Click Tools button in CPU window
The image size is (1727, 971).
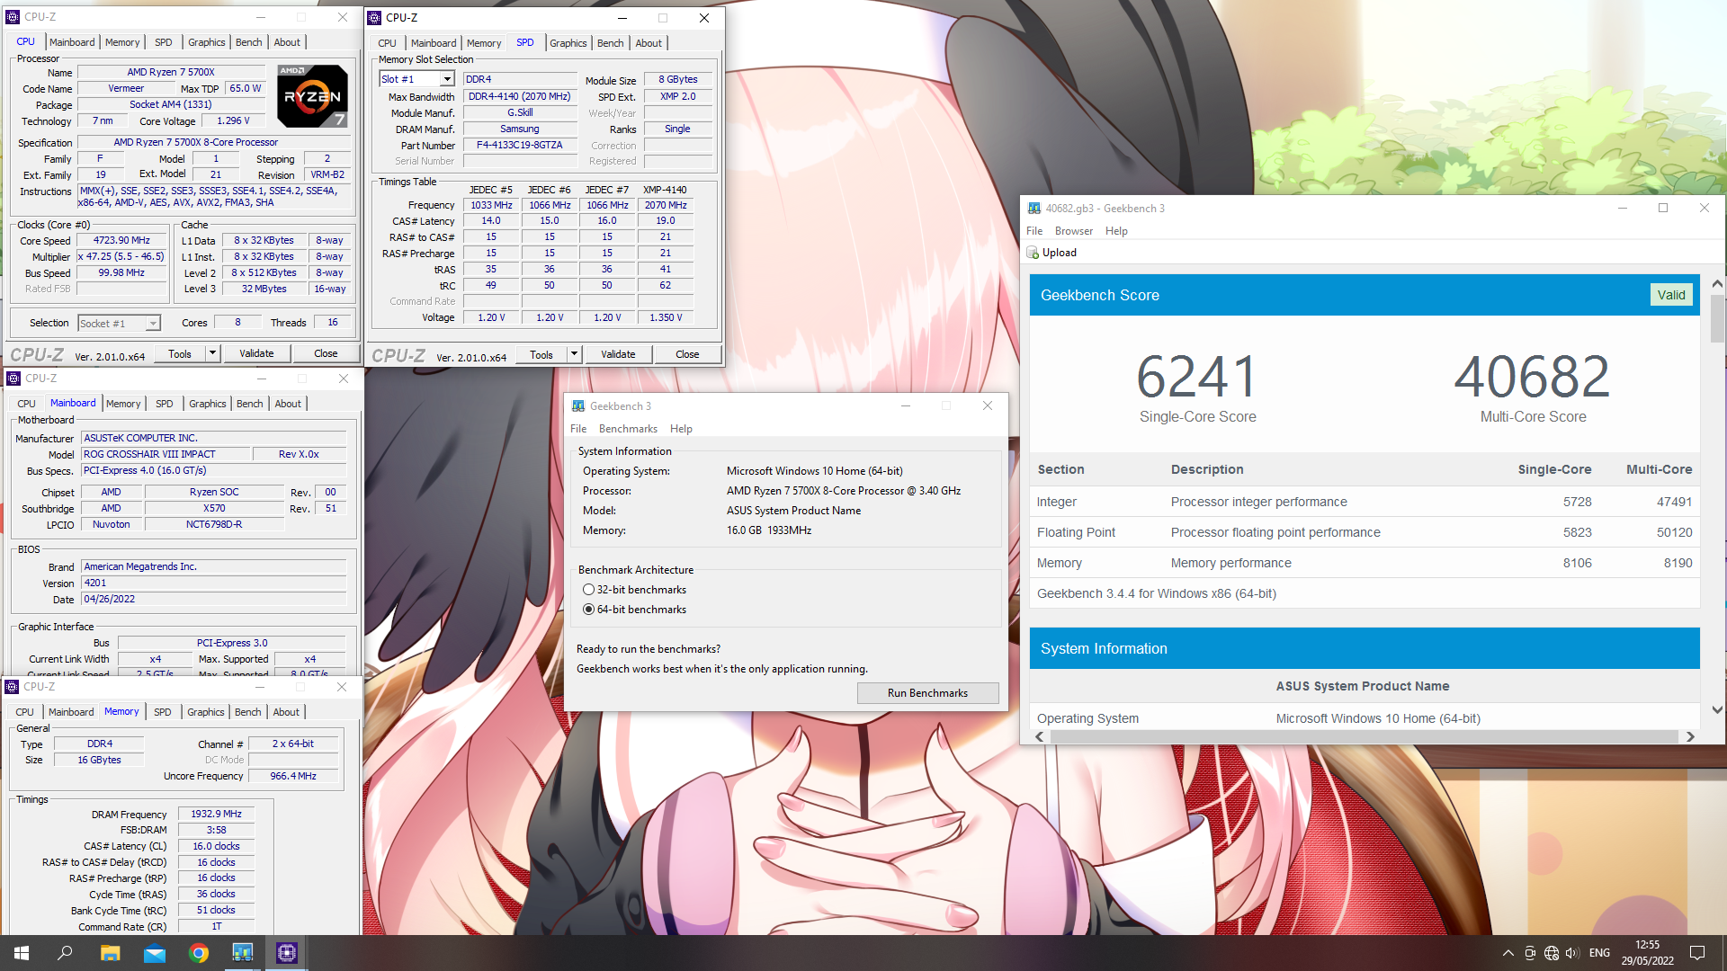pos(180,353)
